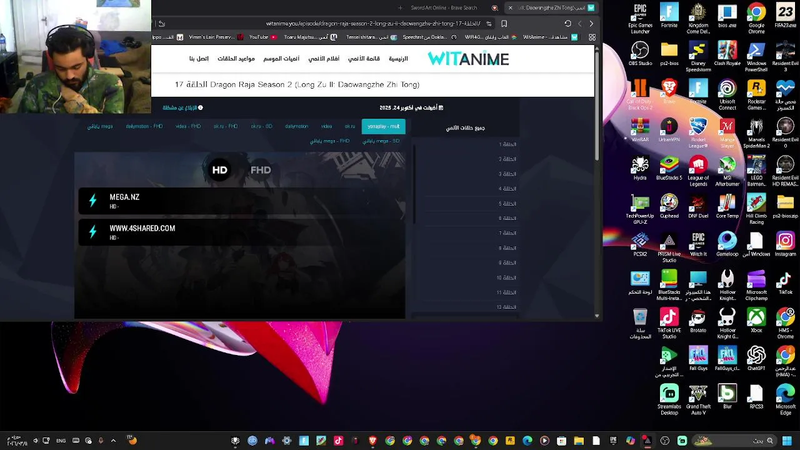The width and height of the screenshot is (800, 450).
Task: Open the Epic Games Launcher desktop icon
Action: pyautogui.click(x=640, y=19)
